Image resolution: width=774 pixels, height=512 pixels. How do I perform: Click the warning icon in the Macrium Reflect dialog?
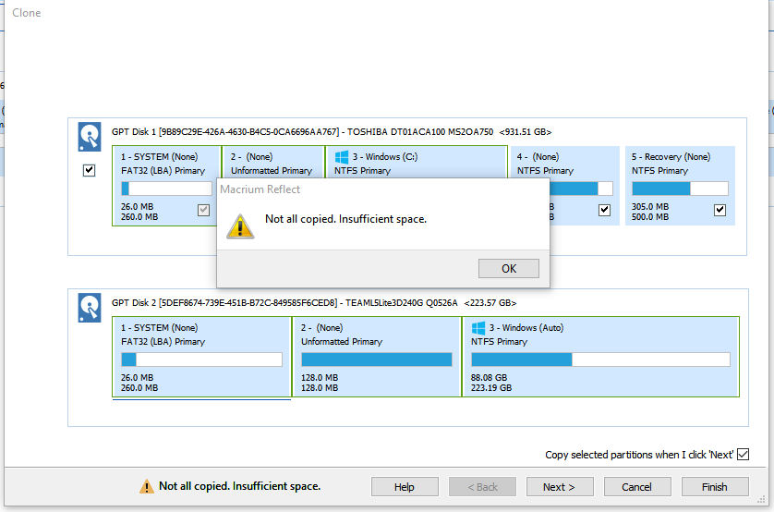pyautogui.click(x=240, y=226)
